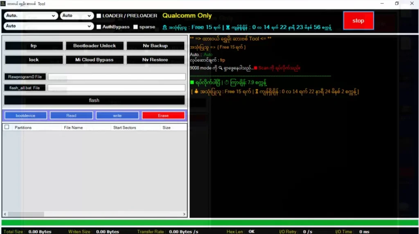Image resolution: width=419 pixels, height=234 pixels.
Task: Click the lock button
Action: (34, 60)
